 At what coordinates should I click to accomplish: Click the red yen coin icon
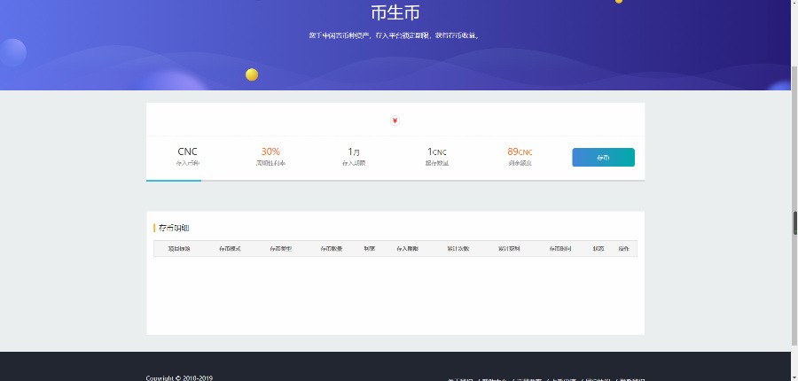tap(395, 121)
